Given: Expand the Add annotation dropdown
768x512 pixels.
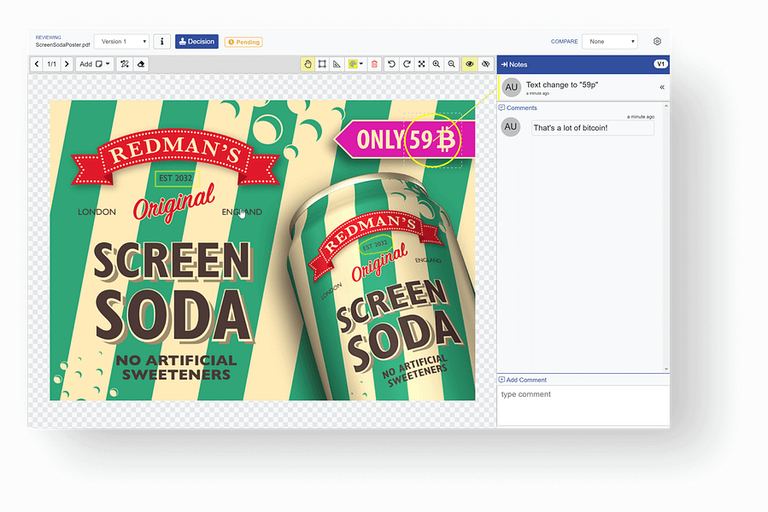Looking at the screenshot, I should coord(95,64).
